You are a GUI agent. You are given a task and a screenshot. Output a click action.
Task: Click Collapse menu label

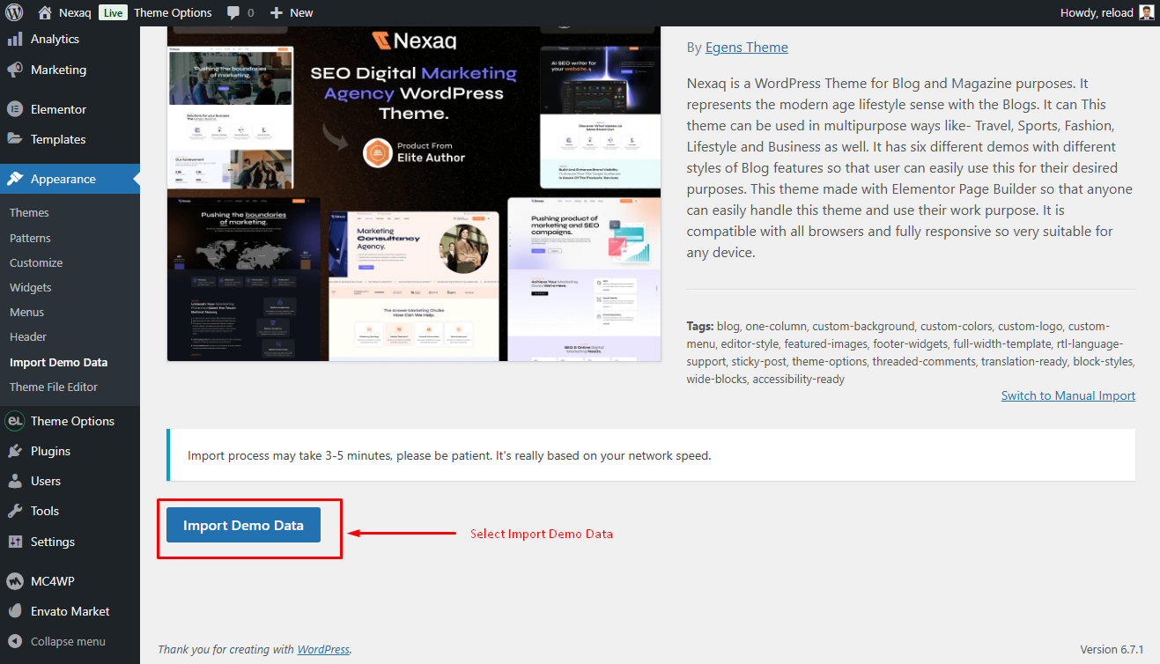point(68,641)
